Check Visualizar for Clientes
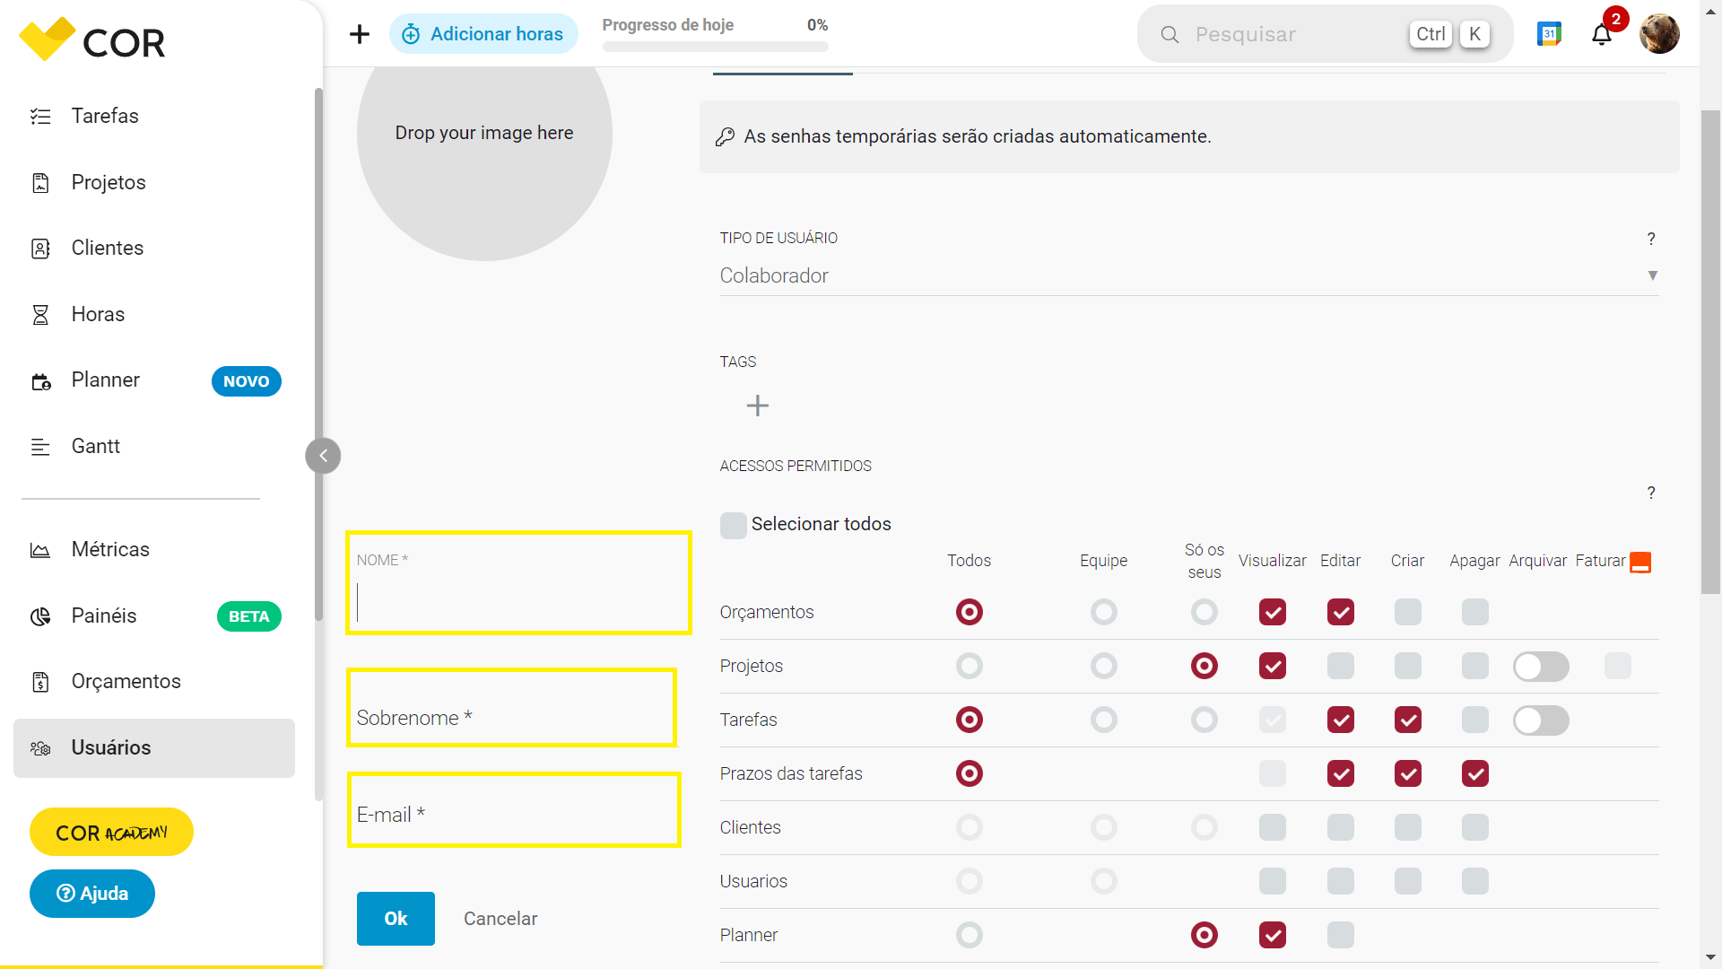1722x969 pixels. 1273,827
